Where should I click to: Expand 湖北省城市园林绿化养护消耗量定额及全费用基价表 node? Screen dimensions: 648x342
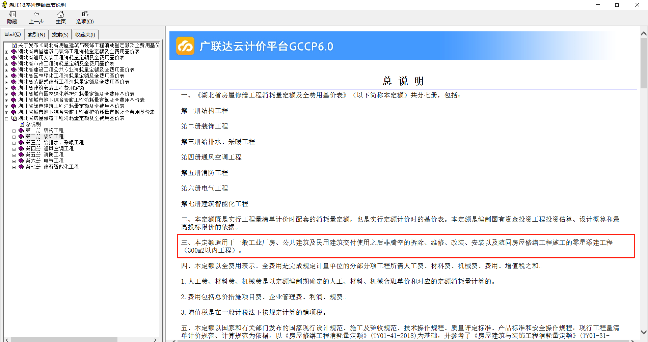6,94
